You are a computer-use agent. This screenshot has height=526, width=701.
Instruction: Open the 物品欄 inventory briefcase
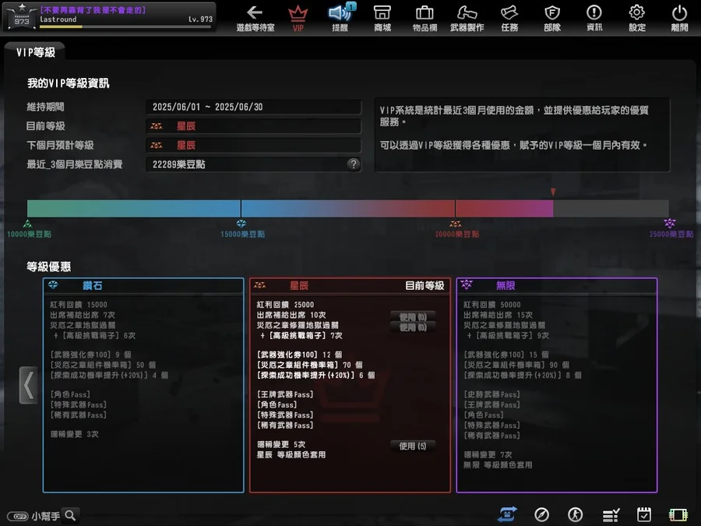click(424, 19)
